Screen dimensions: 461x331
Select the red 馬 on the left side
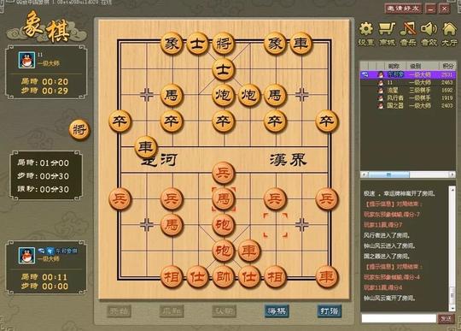tap(172, 225)
